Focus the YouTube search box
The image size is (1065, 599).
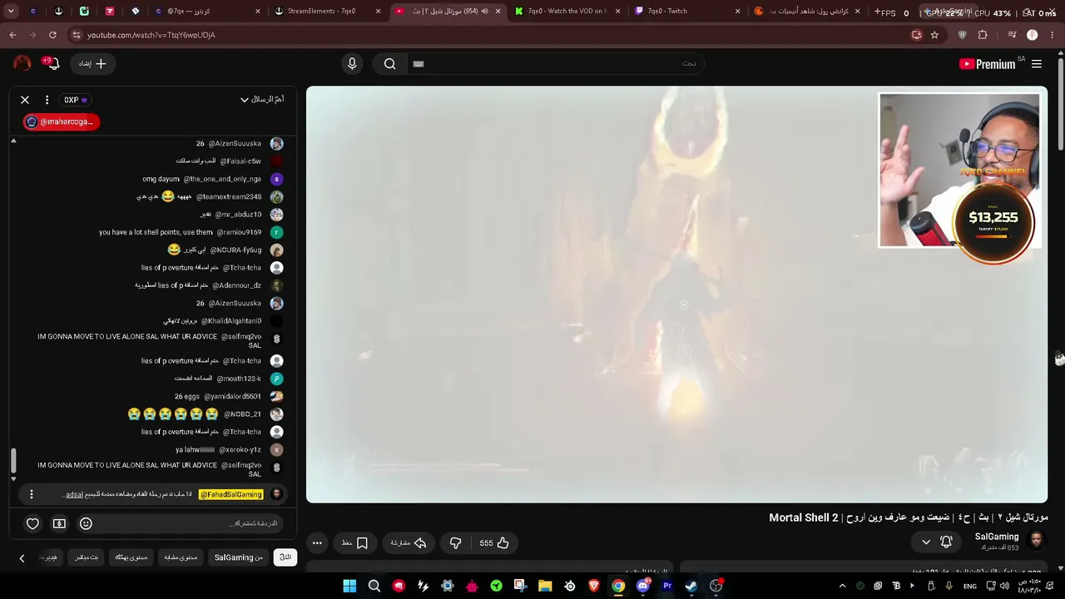coord(555,64)
